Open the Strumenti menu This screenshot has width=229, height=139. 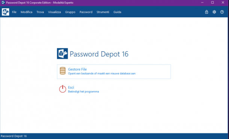click(x=103, y=12)
